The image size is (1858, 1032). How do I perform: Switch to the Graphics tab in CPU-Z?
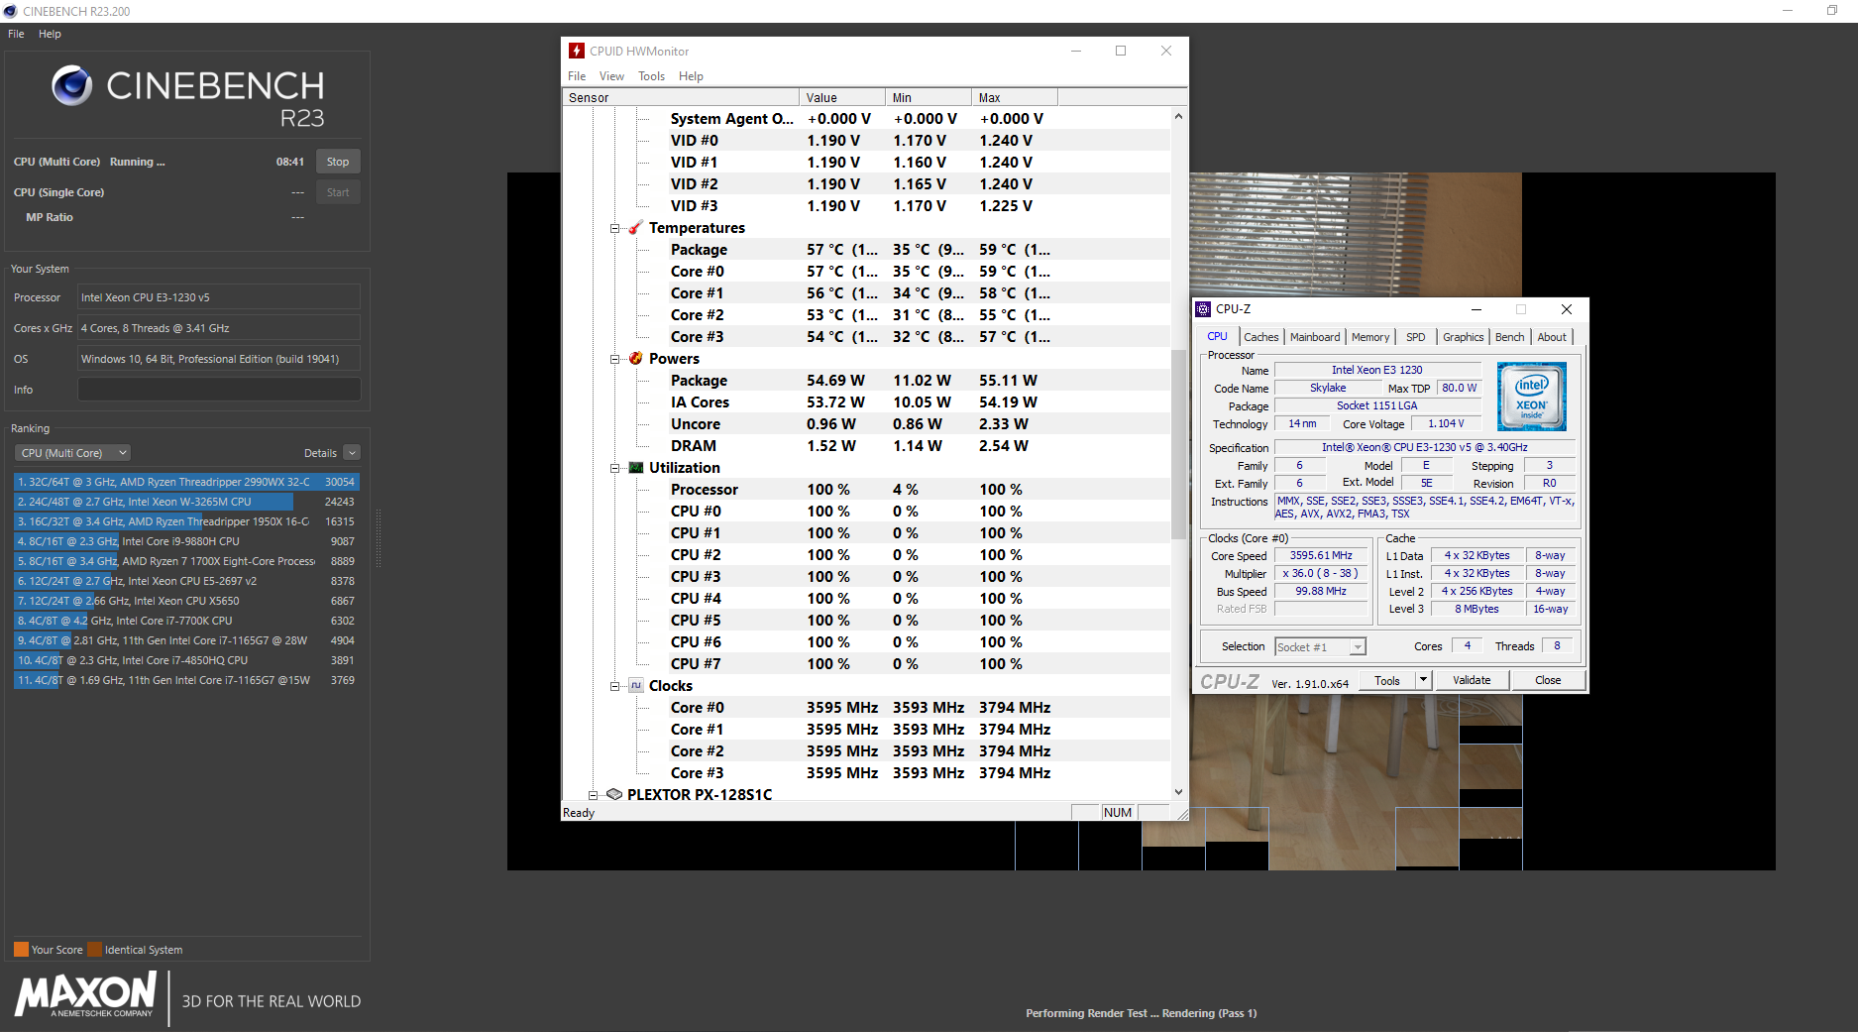(1464, 337)
